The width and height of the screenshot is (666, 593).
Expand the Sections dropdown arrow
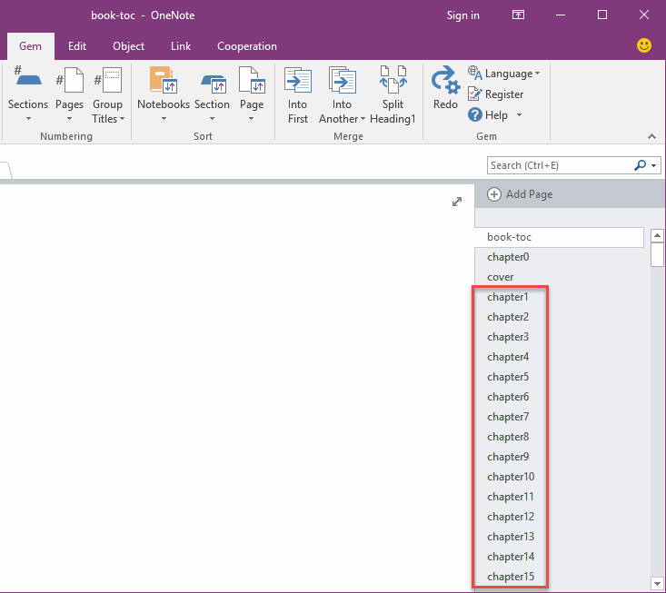(28, 118)
